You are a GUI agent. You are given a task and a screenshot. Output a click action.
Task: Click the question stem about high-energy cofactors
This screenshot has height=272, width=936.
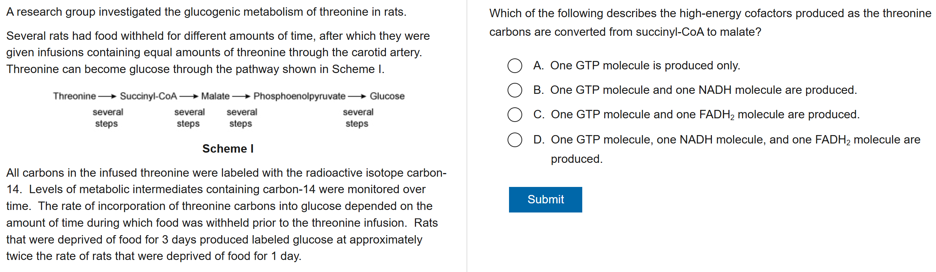710,23
